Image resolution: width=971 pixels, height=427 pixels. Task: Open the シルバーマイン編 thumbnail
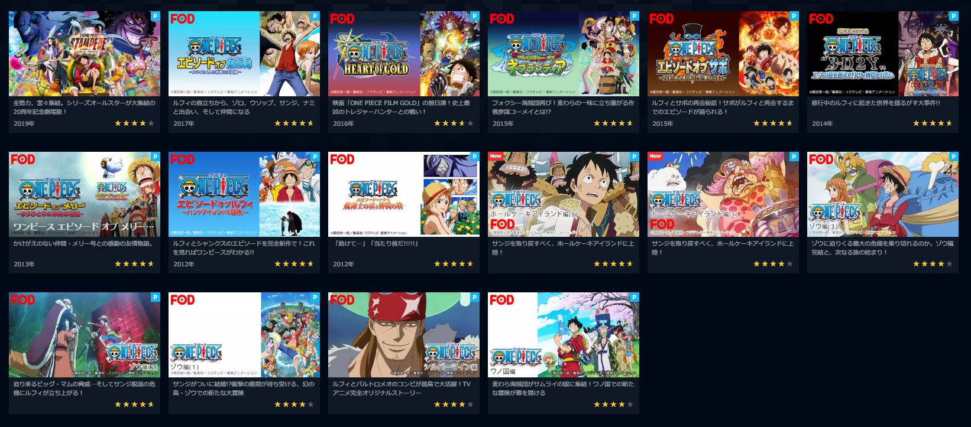coord(404,335)
